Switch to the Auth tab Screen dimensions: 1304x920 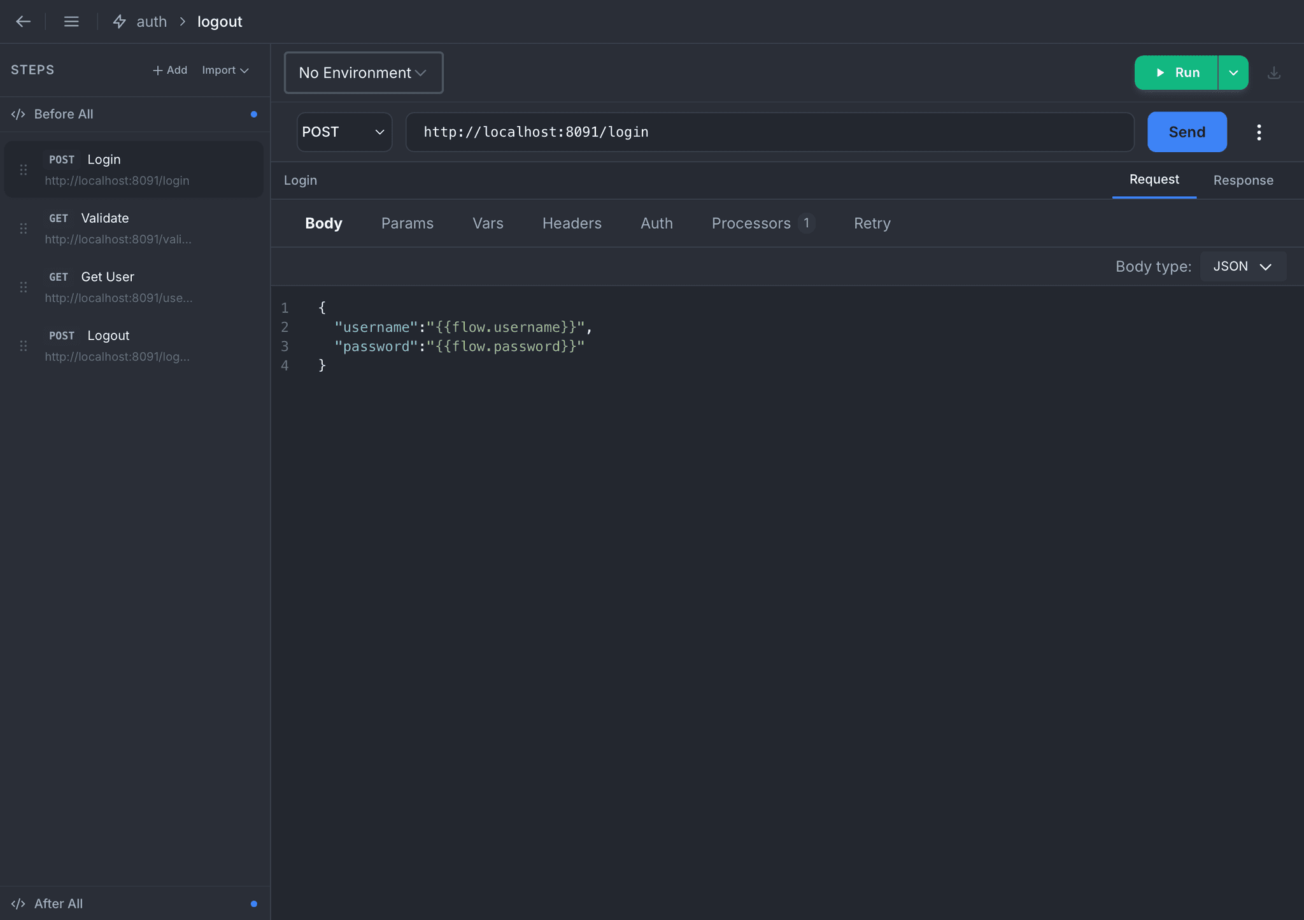(x=656, y=223)
